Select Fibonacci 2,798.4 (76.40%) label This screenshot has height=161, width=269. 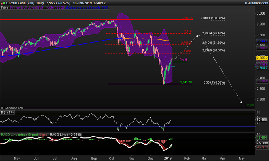(x=214, y=33)
